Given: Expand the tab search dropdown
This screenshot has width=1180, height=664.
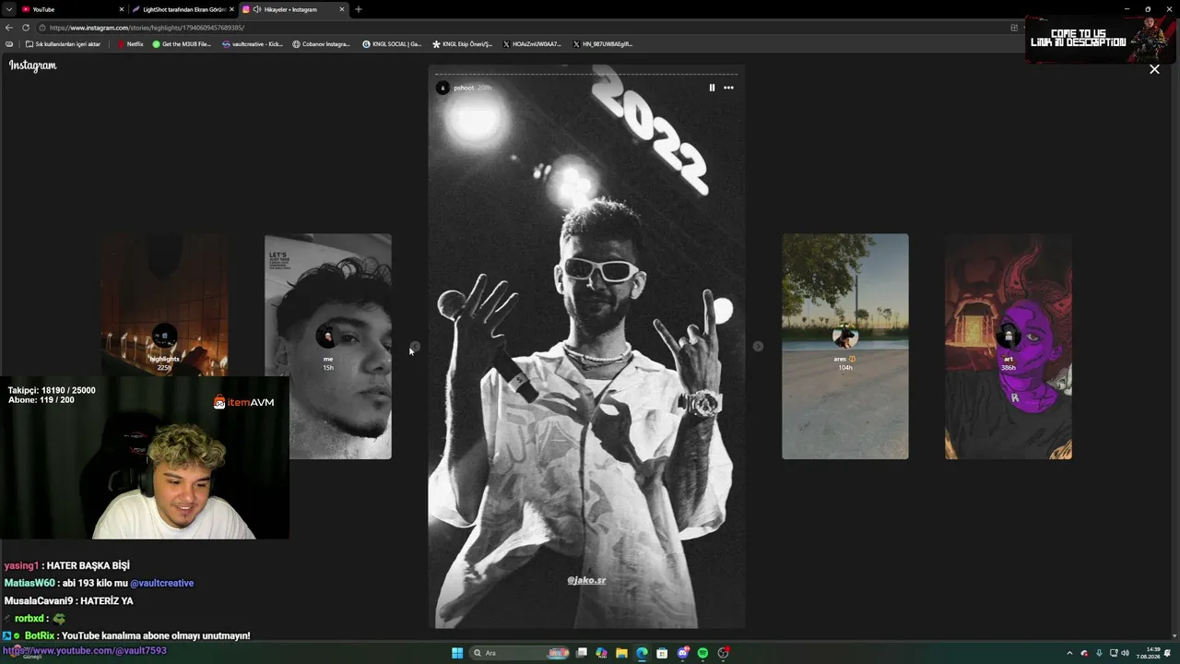Looking at the screenshot, I should [x=8, y=9].
